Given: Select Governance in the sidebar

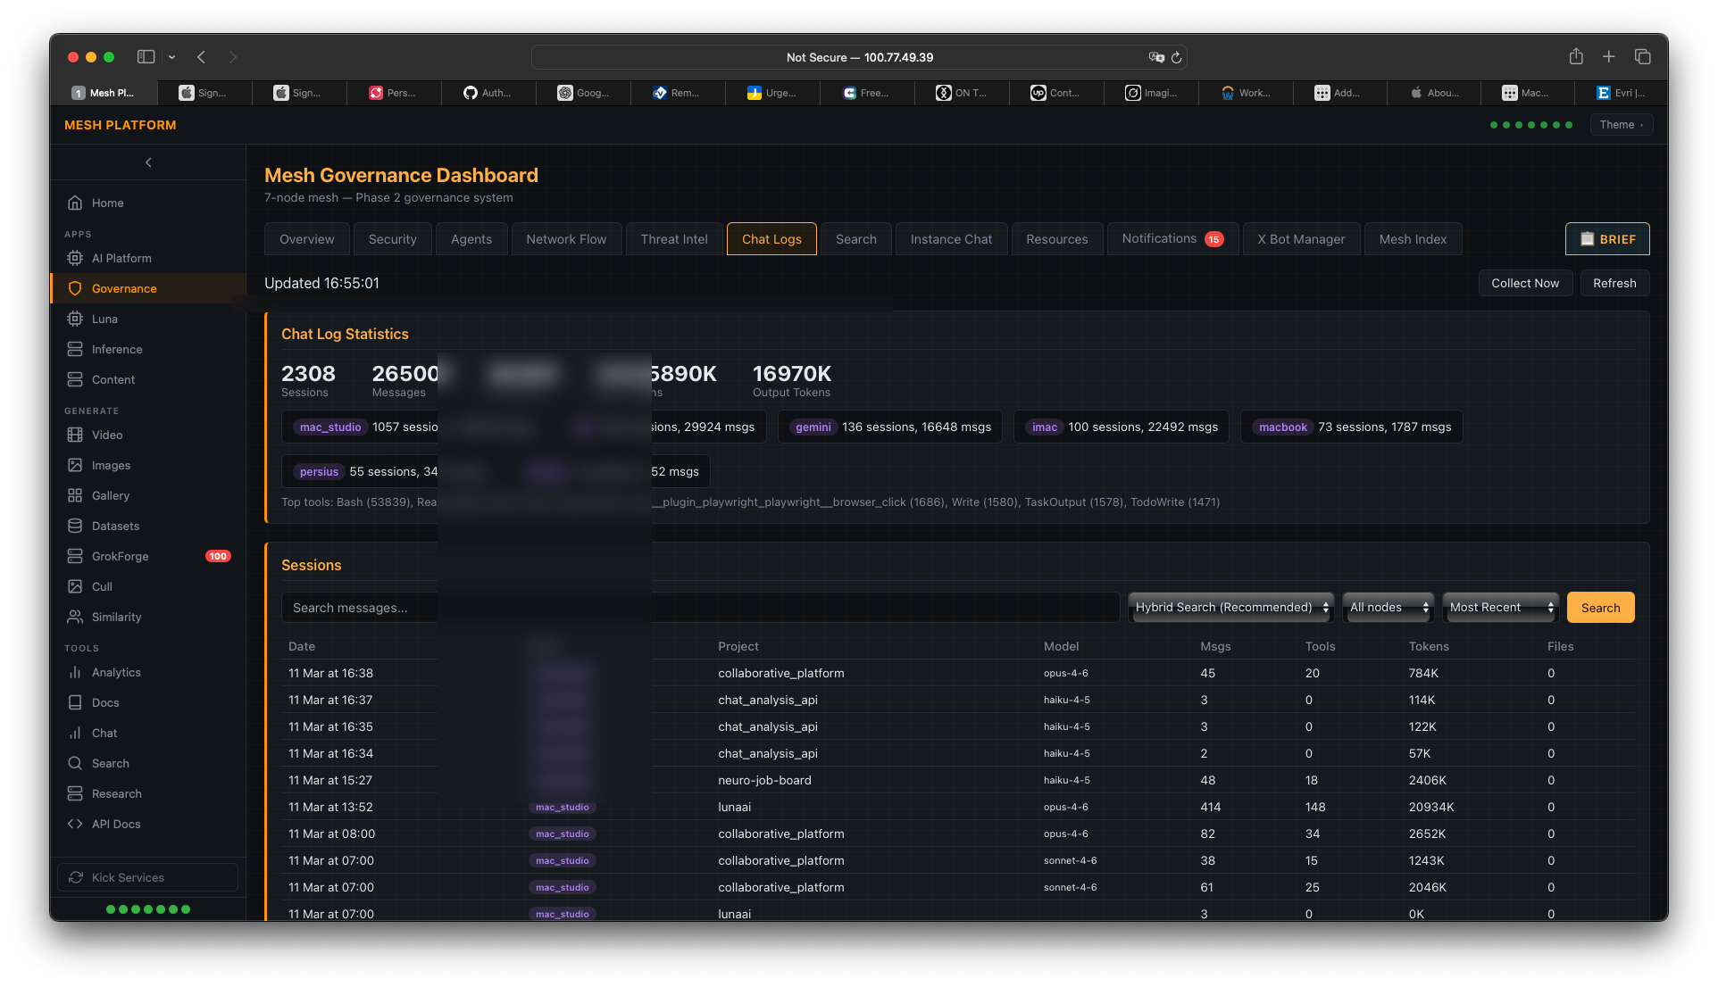Looking at the screenshot, I should (x=125, y=288).
